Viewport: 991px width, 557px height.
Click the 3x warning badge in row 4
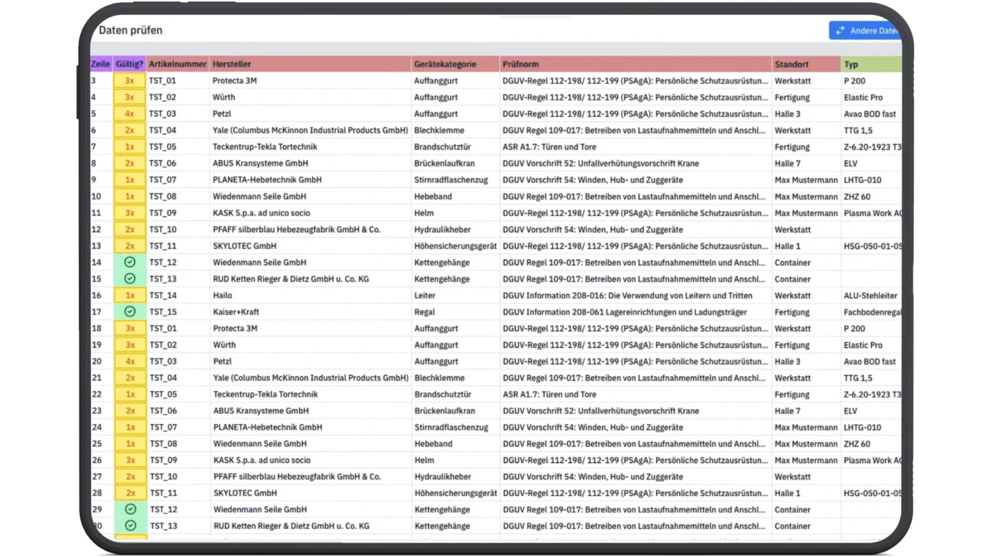click(130, 97)
